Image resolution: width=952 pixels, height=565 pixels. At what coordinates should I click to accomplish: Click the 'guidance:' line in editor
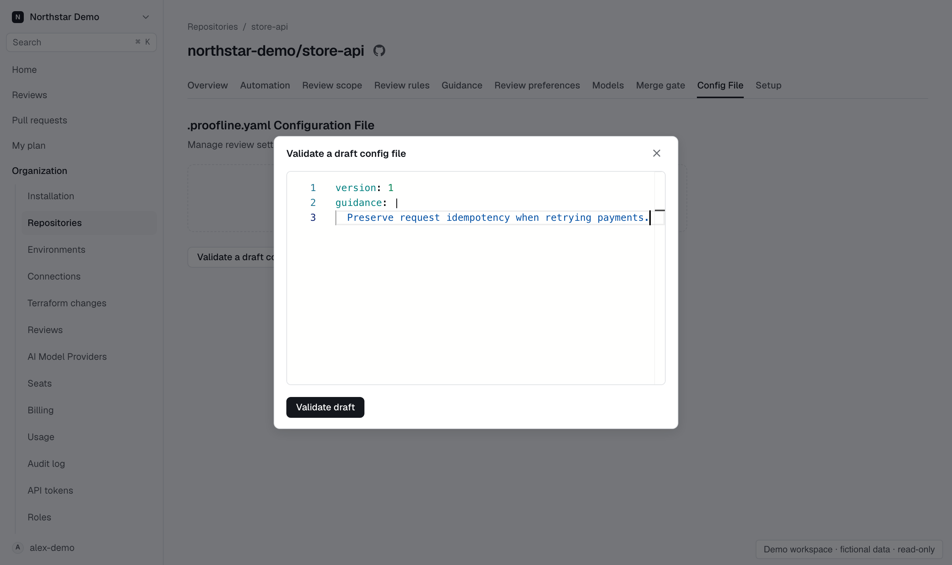pyautogui.click(x=366, y=203)
